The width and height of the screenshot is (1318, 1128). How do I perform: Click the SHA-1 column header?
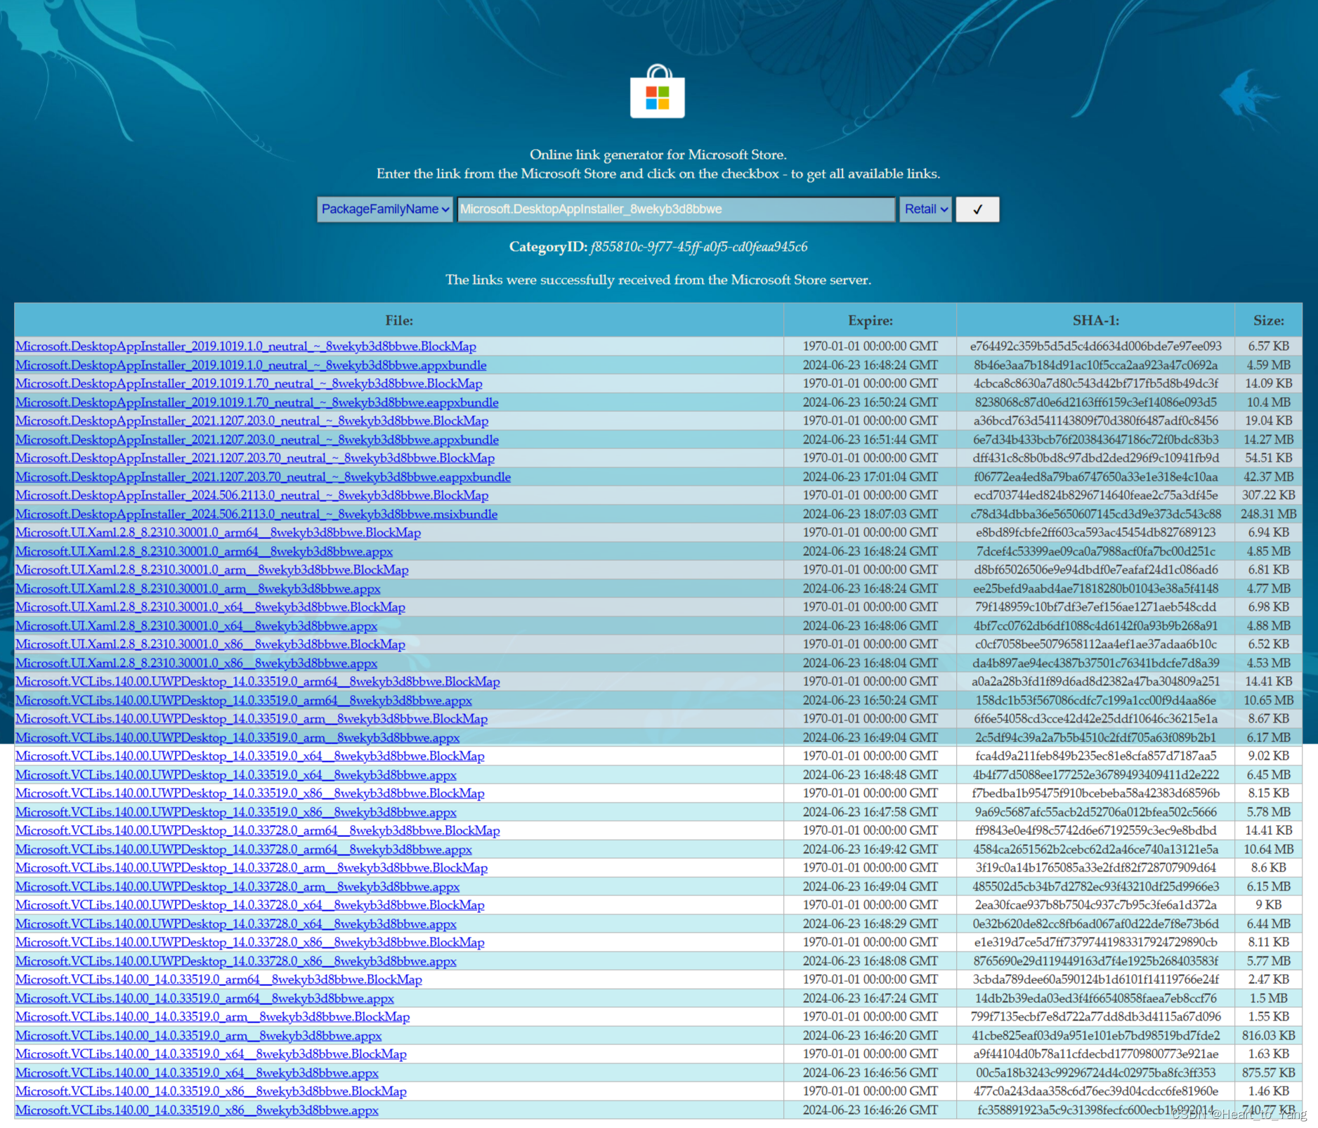pyautogui.click(x=1095, y=320)
